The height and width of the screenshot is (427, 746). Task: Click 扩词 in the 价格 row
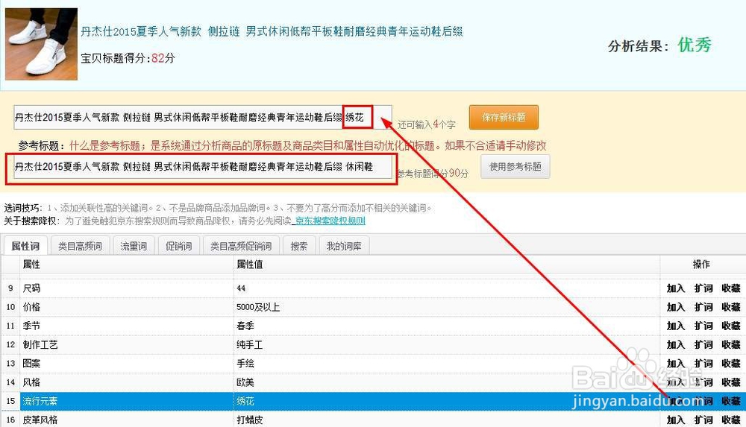[703, 307]
